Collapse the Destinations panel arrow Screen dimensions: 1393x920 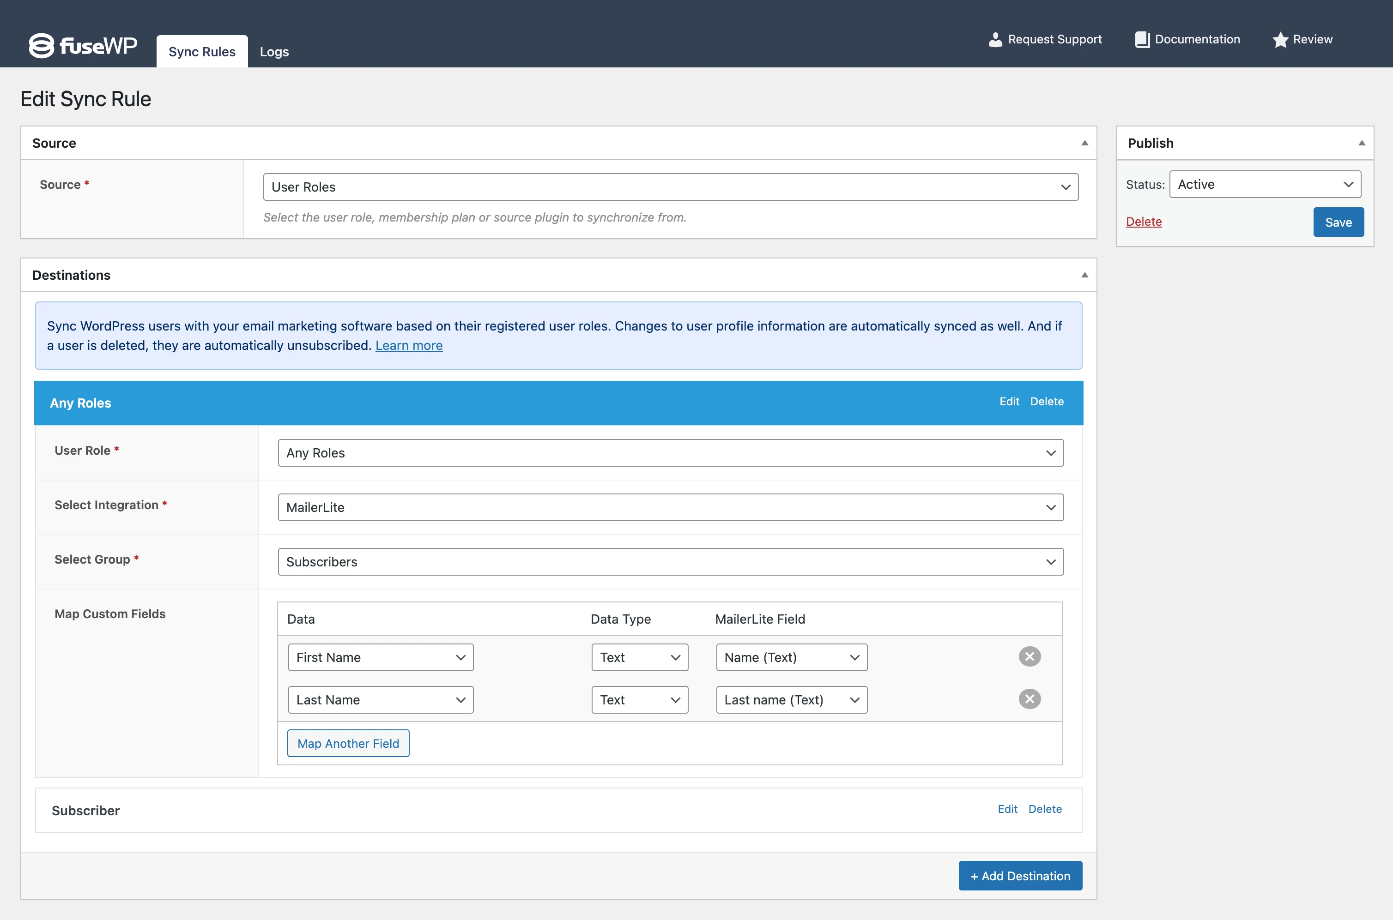[x=1084, y=275]
